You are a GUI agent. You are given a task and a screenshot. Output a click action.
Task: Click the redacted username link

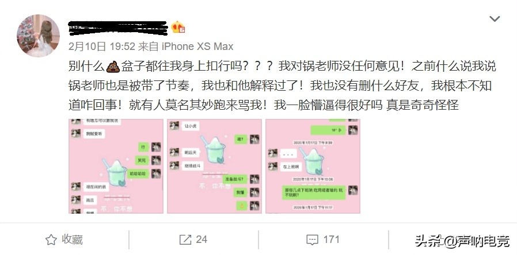[x=117, y=28]
